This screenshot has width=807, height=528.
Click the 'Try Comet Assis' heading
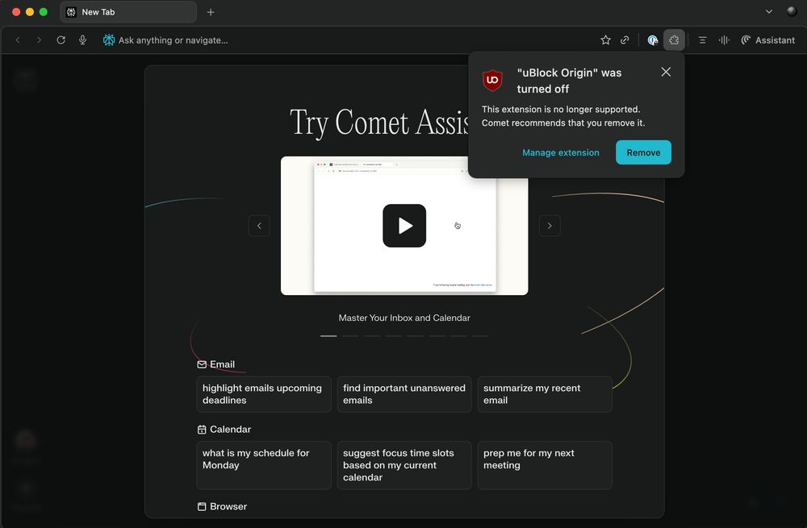point(380,123)
